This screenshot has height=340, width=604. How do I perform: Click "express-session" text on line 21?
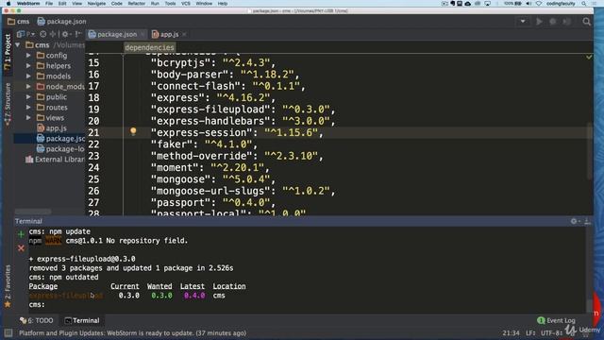(204, 133)
